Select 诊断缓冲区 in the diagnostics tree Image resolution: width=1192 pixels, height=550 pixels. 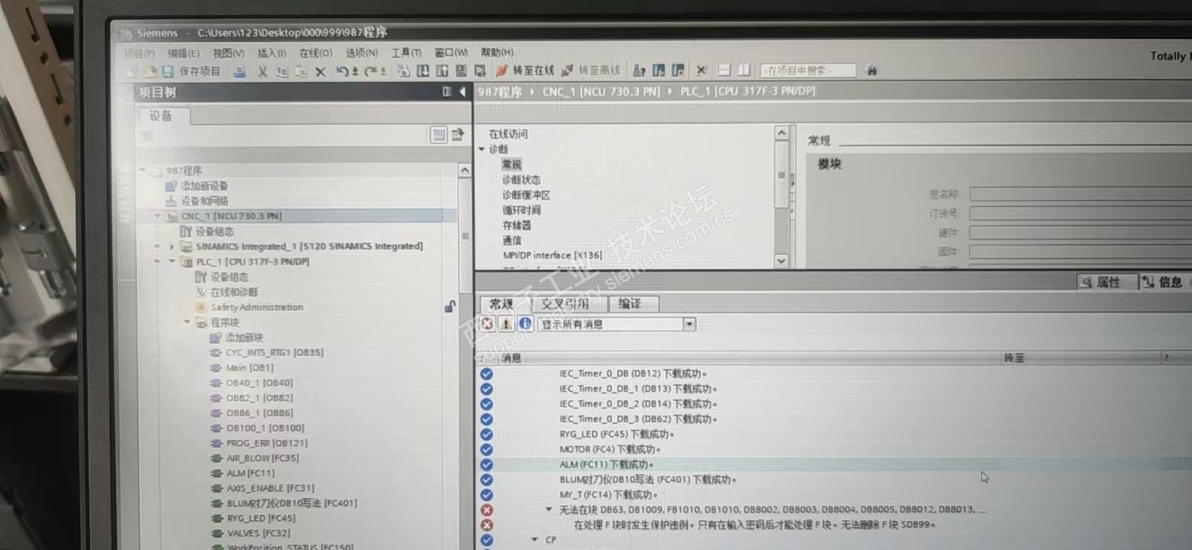point(526,196)
